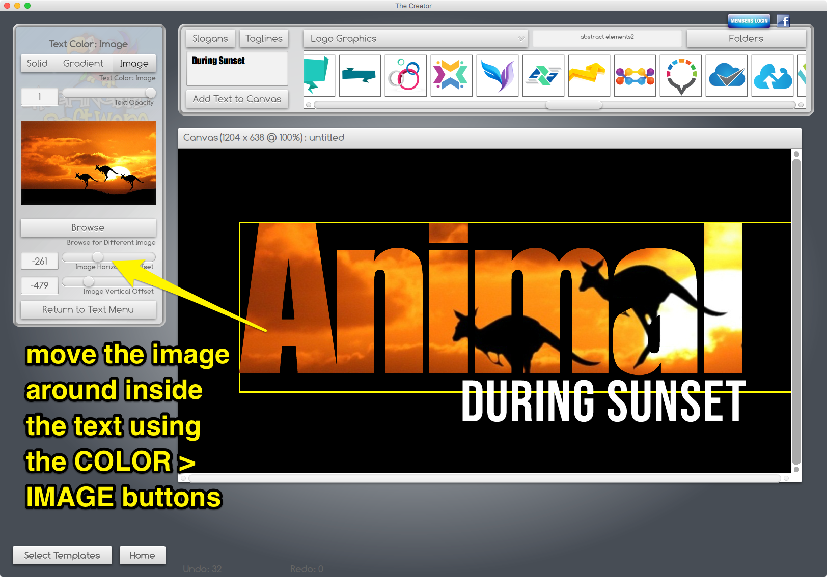Click the Image Horizontal Offset slider

108,257
